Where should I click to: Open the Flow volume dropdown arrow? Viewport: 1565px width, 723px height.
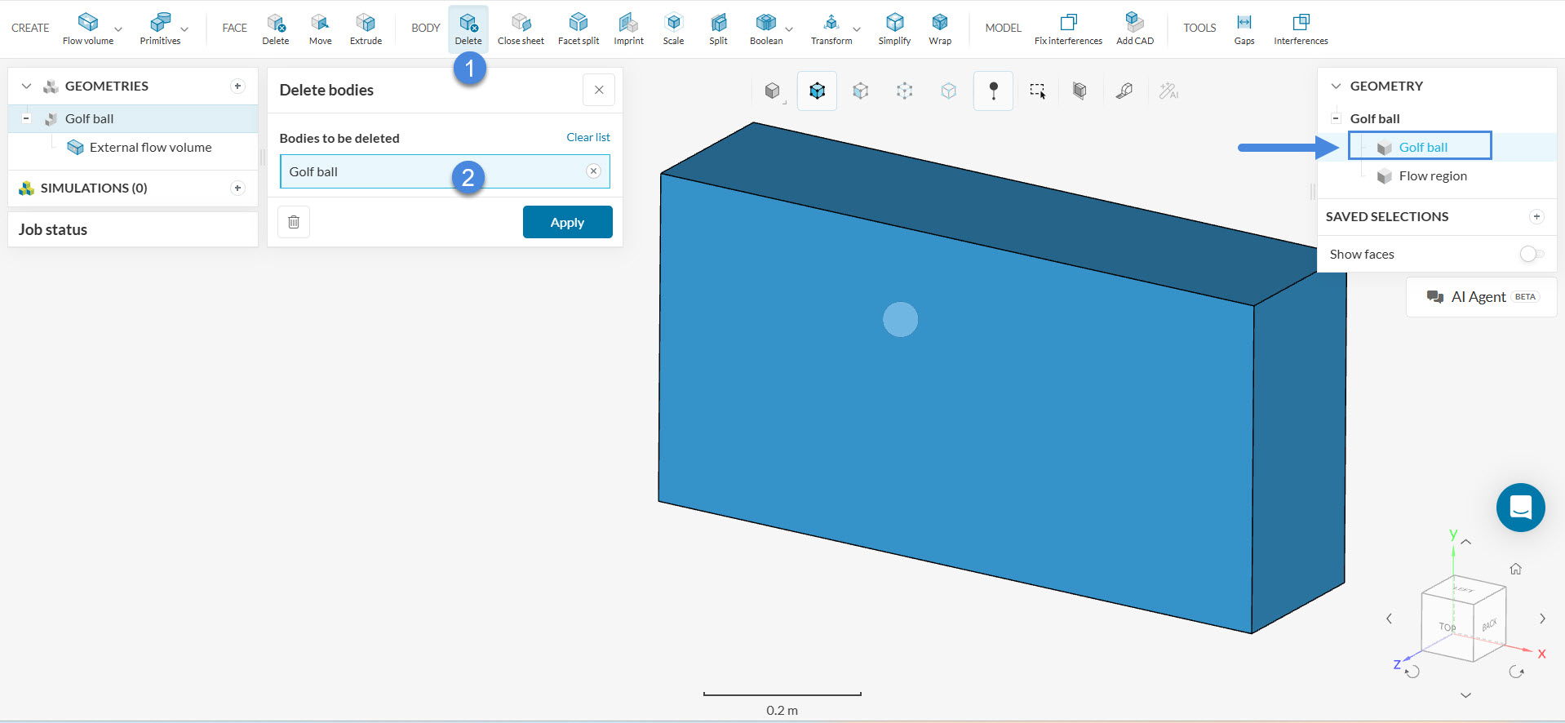pyautogui.click(x=118, y=29)
